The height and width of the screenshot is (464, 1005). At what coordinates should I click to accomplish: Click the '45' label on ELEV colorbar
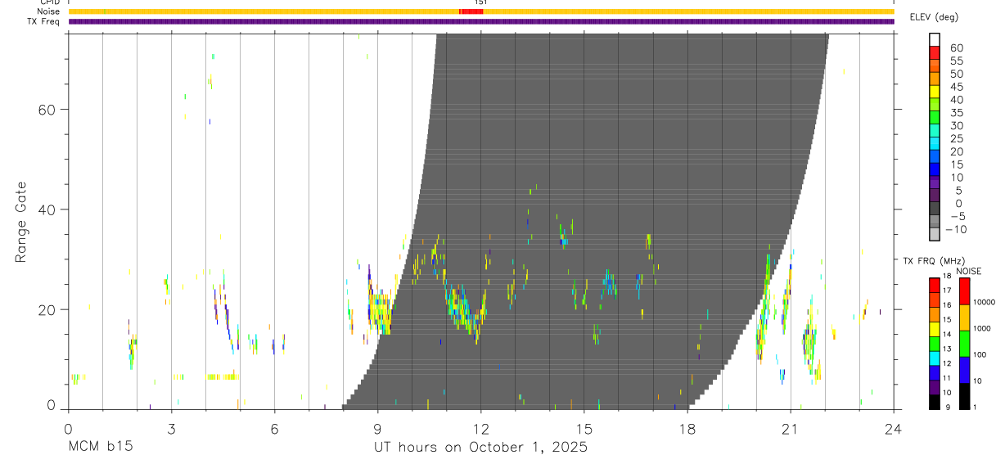(957, 87)
